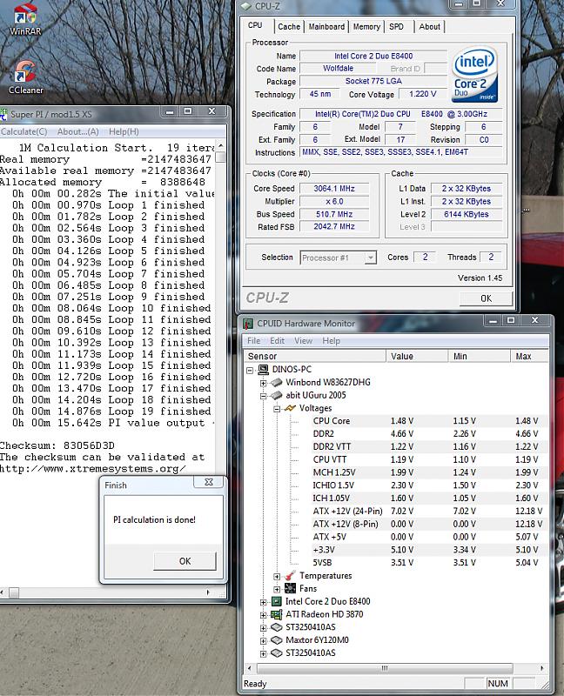Collapse the abit UGuru 2005 node
The height and width of the screenshot is (696, 564).
click(x=264, y=396)
